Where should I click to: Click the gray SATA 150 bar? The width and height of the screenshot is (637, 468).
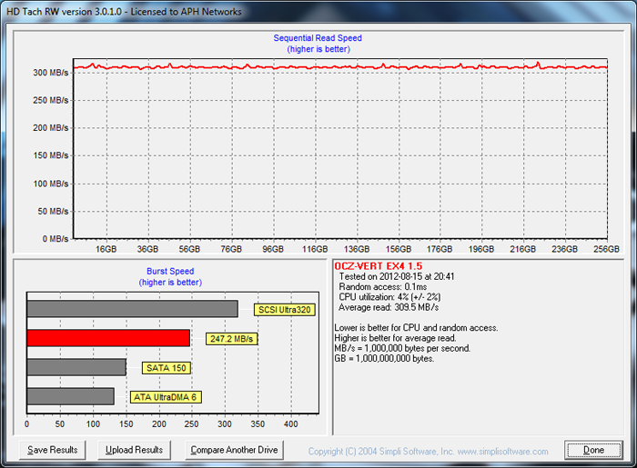pyautogui.click(x=76, y=367)
